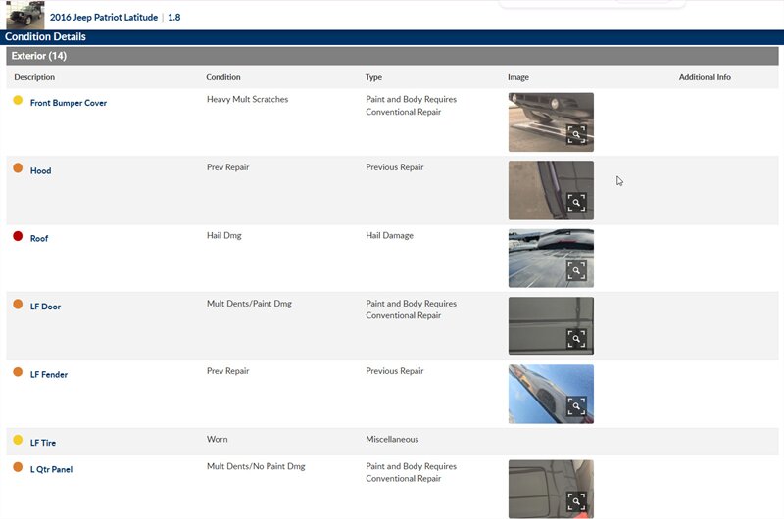Click orange severity dot for LF Fender

coord(18,372)
